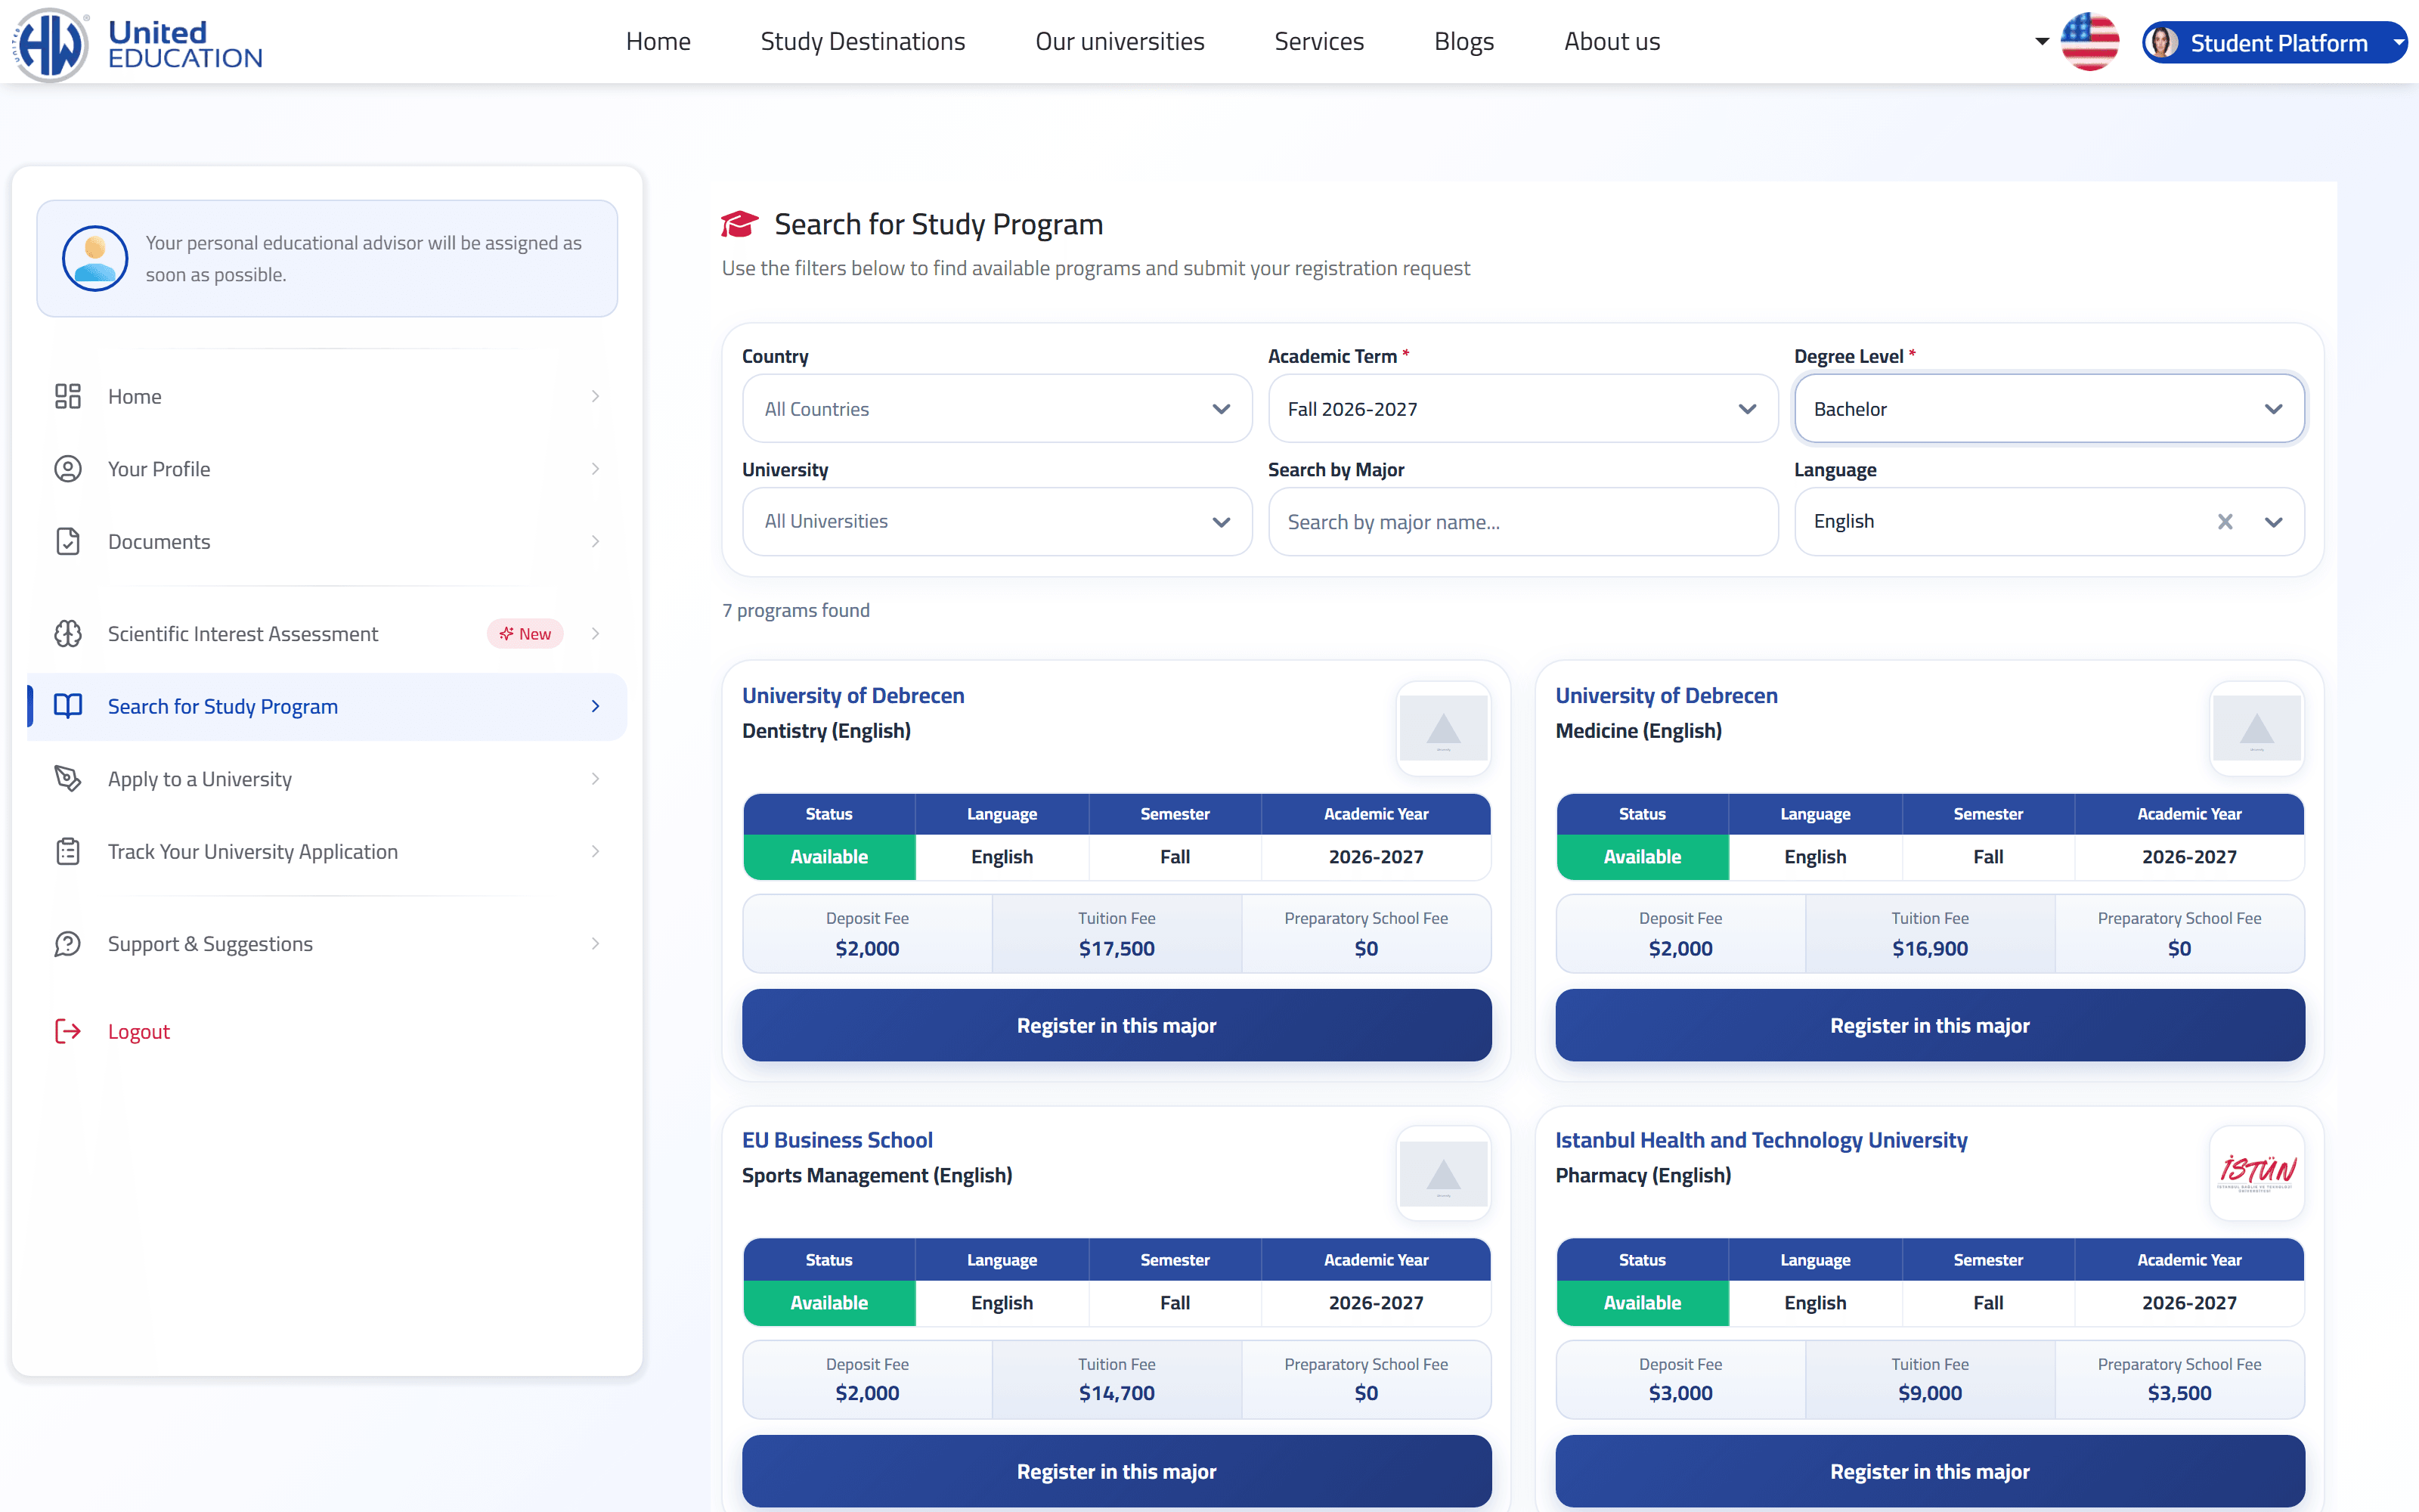Image resolution: width=2419 pixels, height=1512 pixels.
Task: Click the Search by major name field
Action: (x=1522, y=521)
